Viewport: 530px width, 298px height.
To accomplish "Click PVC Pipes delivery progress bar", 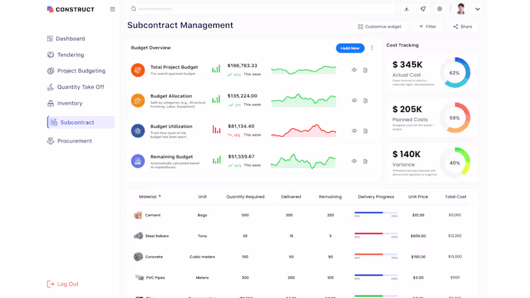I will click(376, 275).
